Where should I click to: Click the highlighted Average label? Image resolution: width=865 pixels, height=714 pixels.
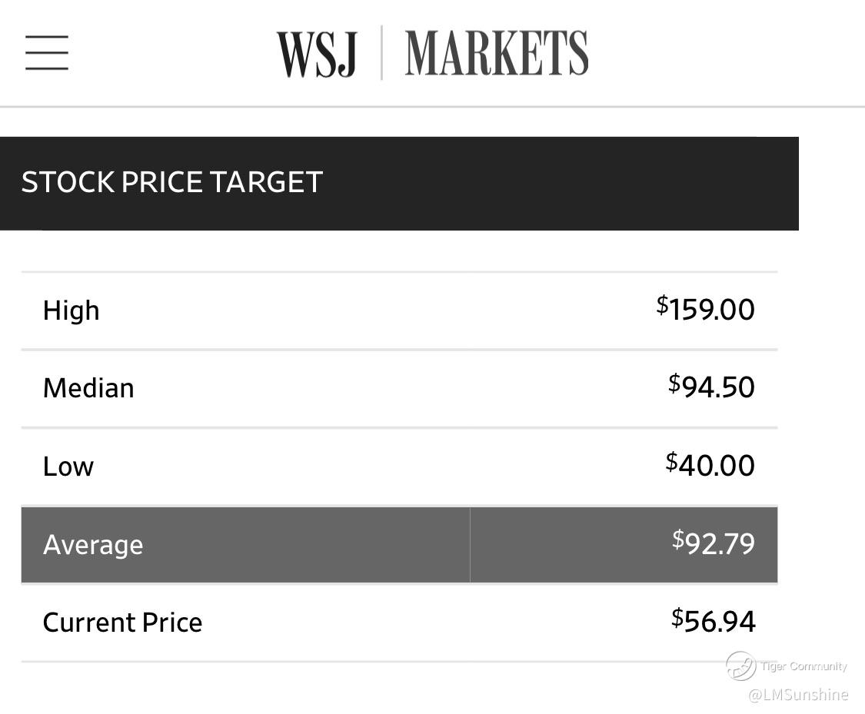[x=93, y=545]
